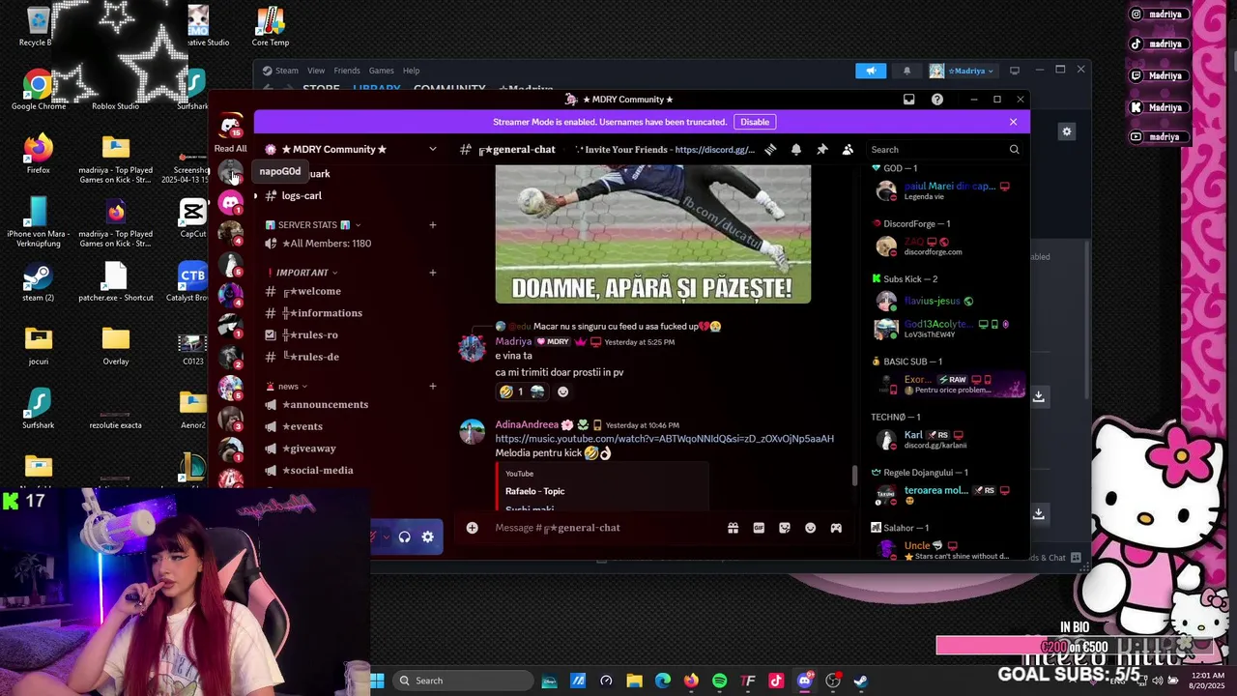
Task: Dismiss the Streamer Mode banner
Action: [x=1013, y=122]
